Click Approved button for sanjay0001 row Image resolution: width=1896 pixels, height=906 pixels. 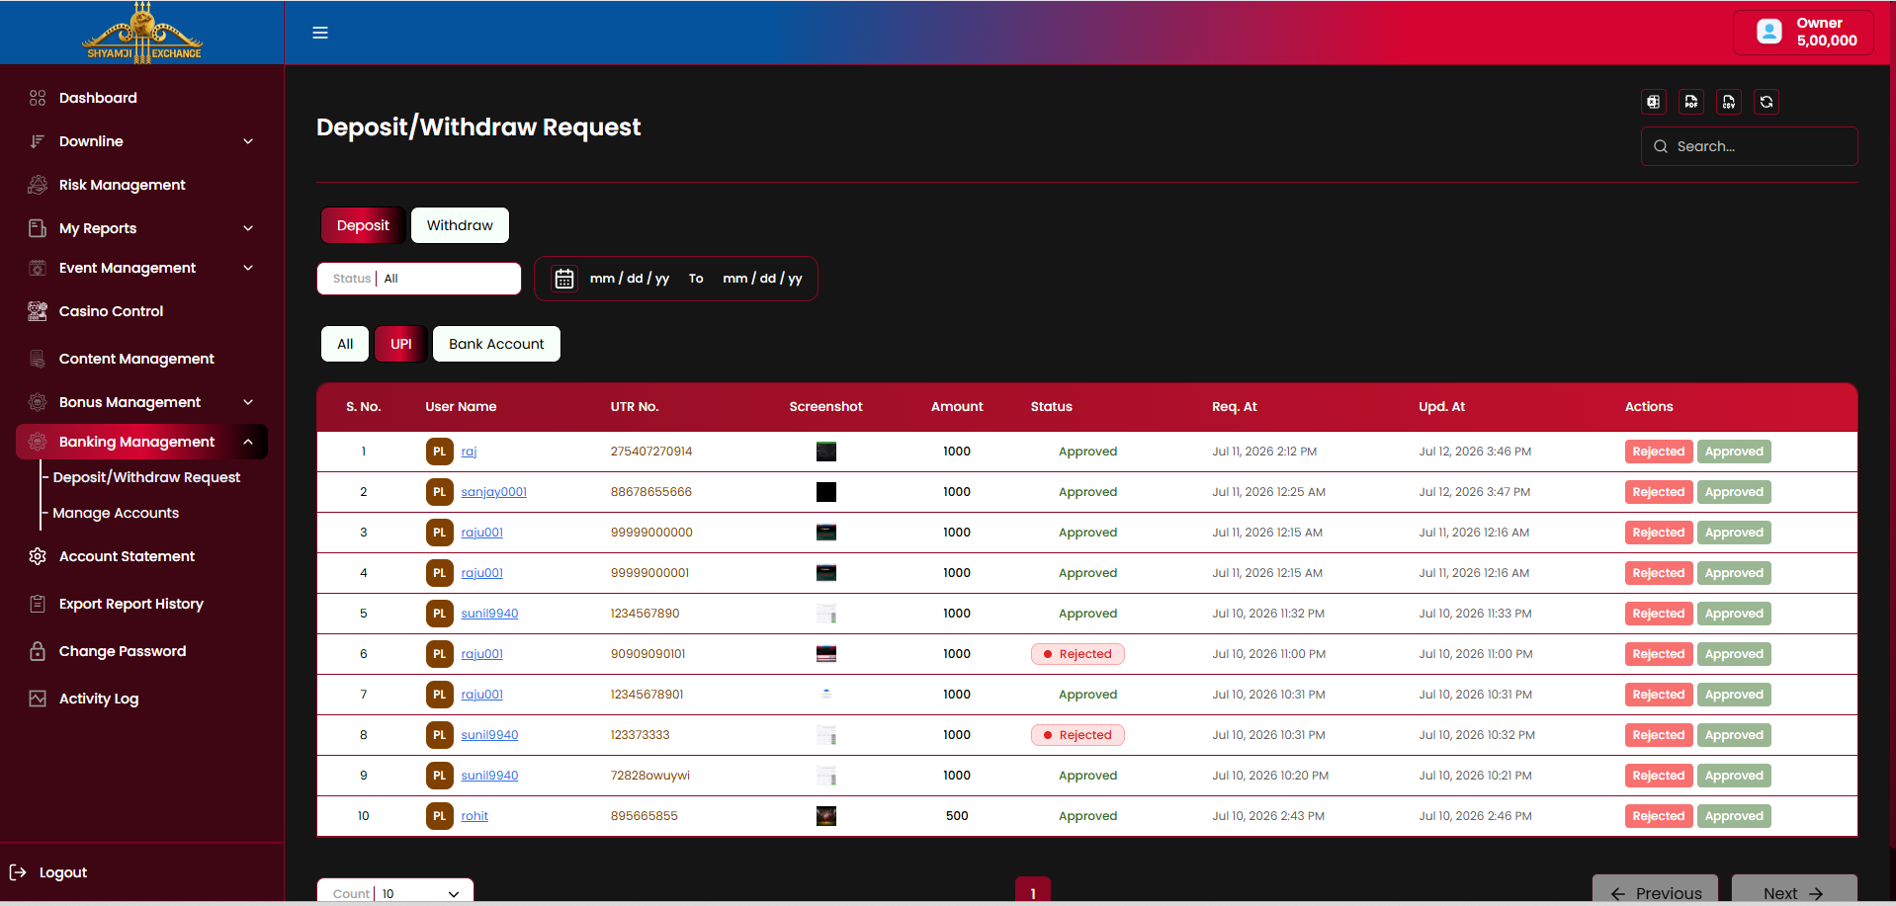tap(1734, 492)
